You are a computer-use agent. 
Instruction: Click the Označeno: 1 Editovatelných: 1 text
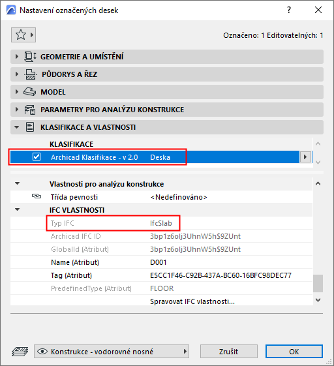pos(273,35)
